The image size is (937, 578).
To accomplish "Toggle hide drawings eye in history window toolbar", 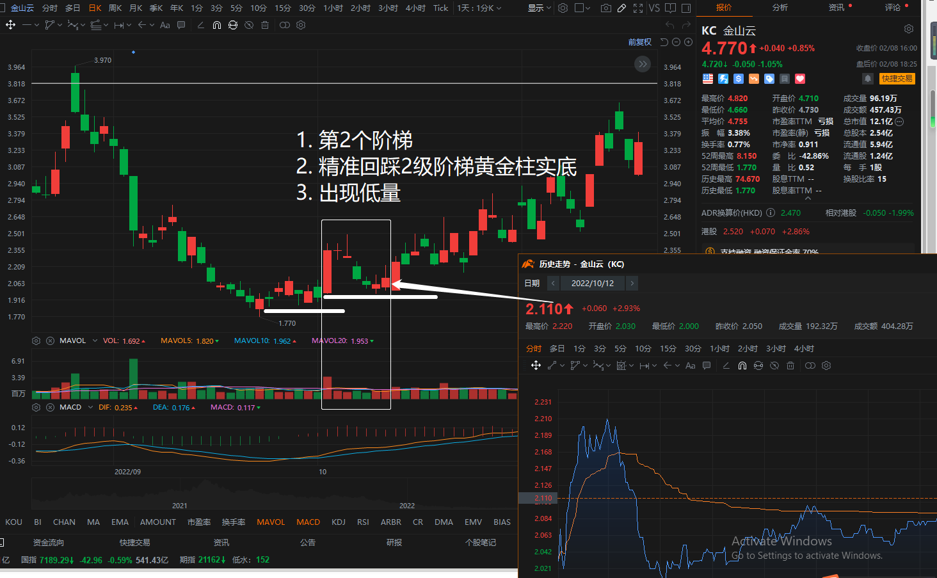I will click(x=774, y=365).
